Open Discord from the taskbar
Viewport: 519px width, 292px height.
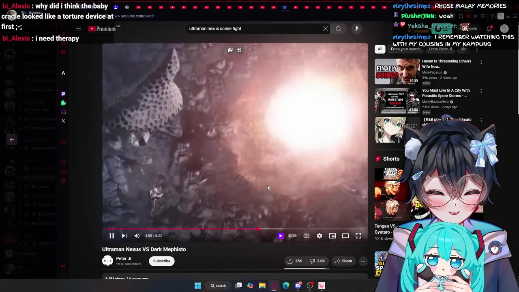tap(298, 286)
